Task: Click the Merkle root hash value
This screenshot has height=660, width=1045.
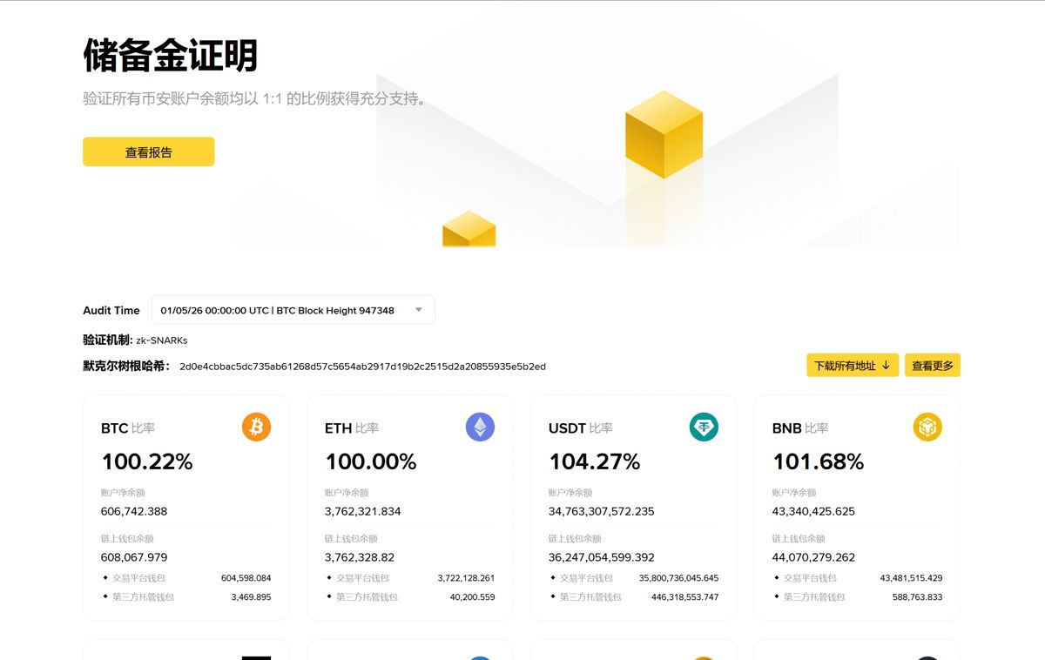Action: (x=362, y=367)
